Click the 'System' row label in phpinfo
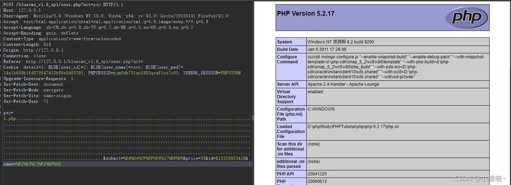Screen dimensions: 511x185 291,42
